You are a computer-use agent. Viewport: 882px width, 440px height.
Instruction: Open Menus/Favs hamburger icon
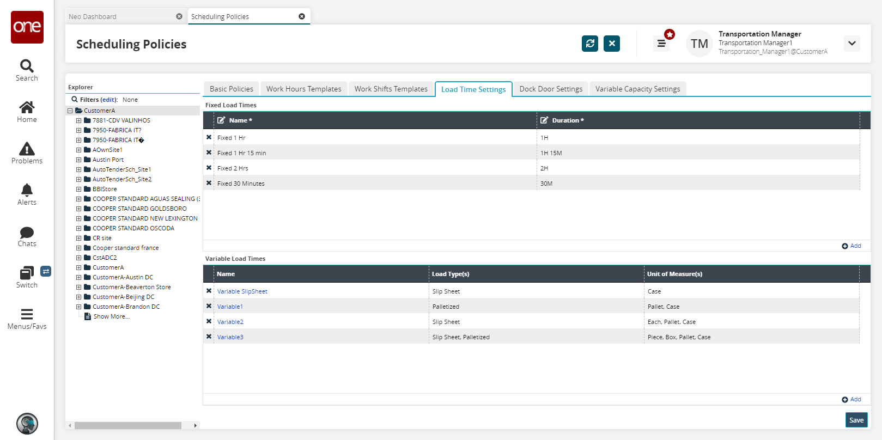(27, 315)
